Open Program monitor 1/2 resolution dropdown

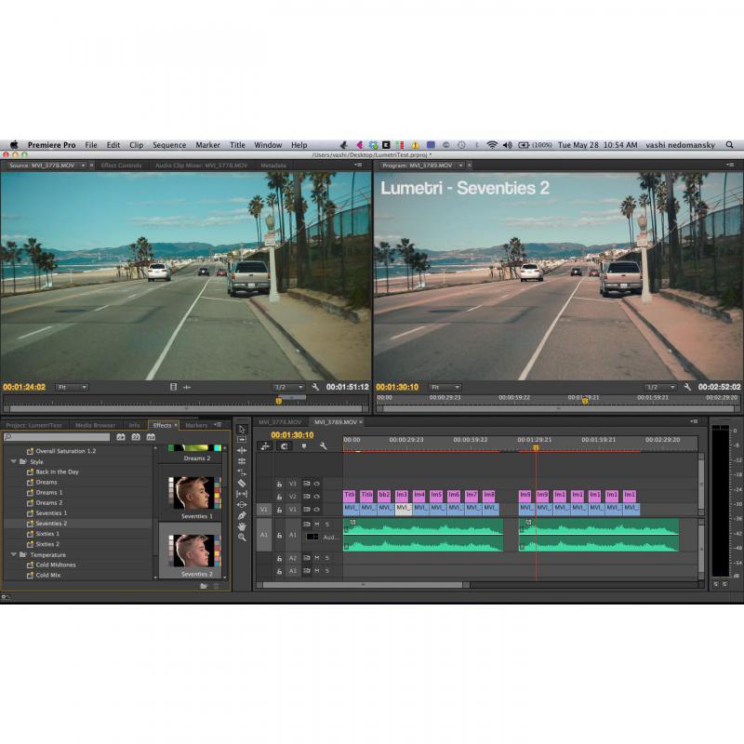pyautogui.click(x=660, y=387)
